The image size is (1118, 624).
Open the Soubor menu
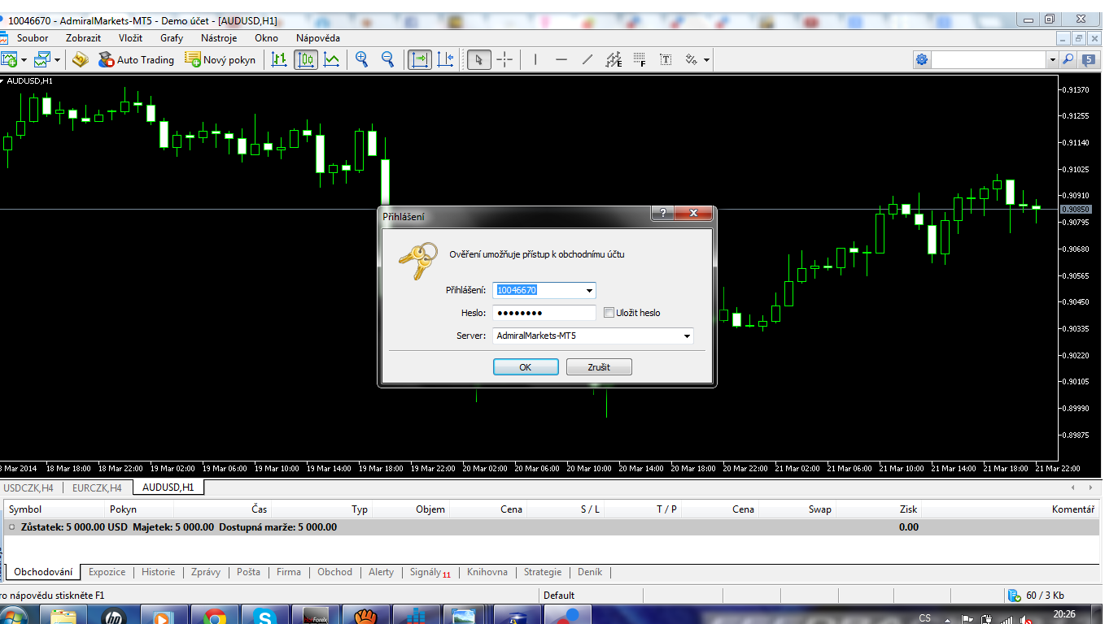pyautogui.click(x=33, y=38)
